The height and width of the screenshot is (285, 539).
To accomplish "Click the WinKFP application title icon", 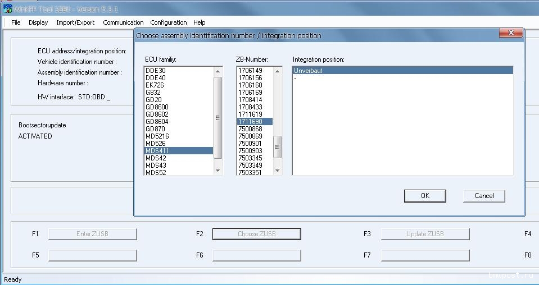I will (x=7, y=8).
